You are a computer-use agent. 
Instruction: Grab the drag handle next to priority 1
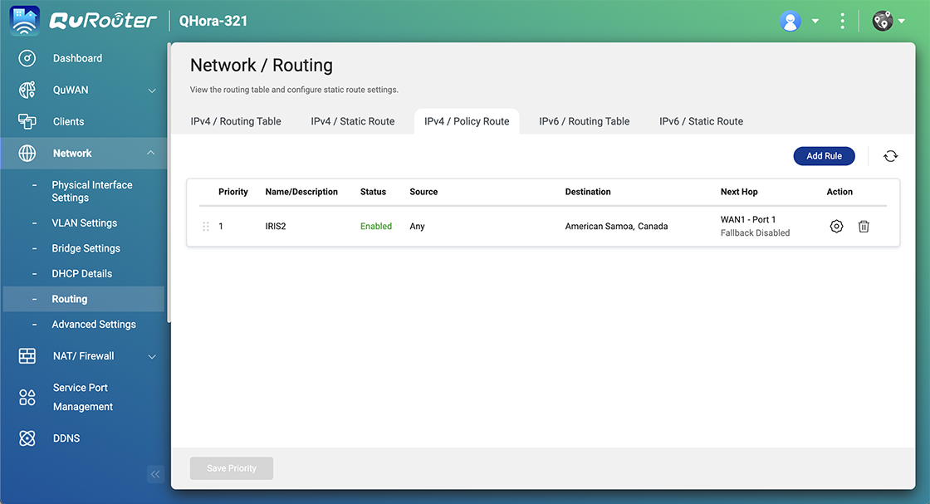tap(205, 226)
